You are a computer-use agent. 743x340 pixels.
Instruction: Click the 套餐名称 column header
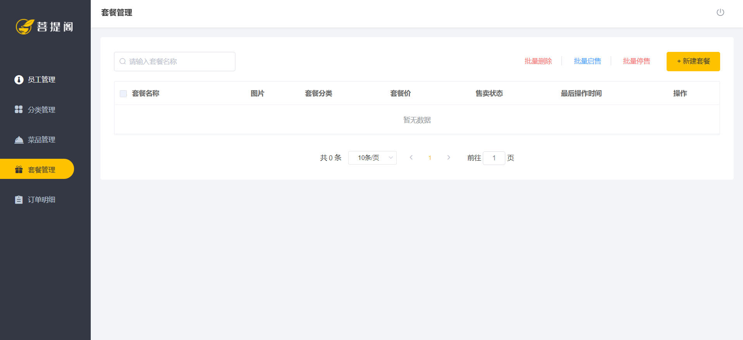tap(145, 93)
